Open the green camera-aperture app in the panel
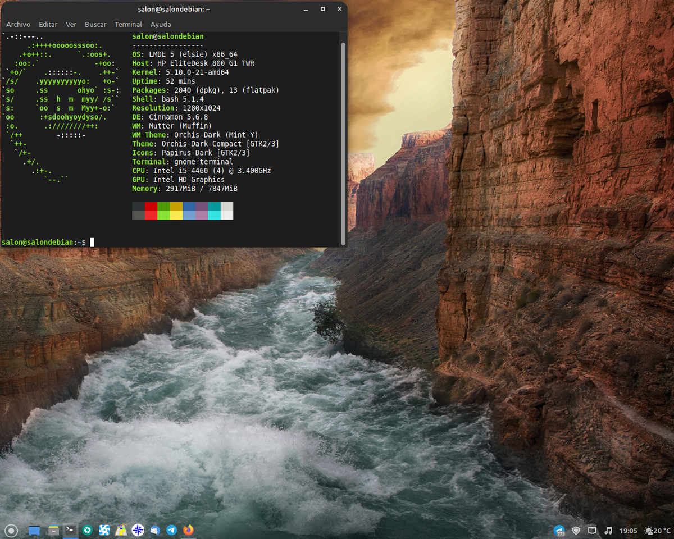 pos(87,530)
